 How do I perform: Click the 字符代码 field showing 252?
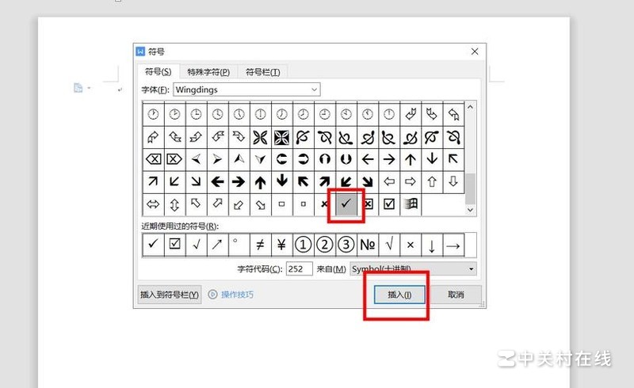299,269
